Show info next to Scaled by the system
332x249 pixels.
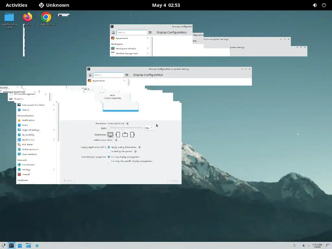pos(136,151)
